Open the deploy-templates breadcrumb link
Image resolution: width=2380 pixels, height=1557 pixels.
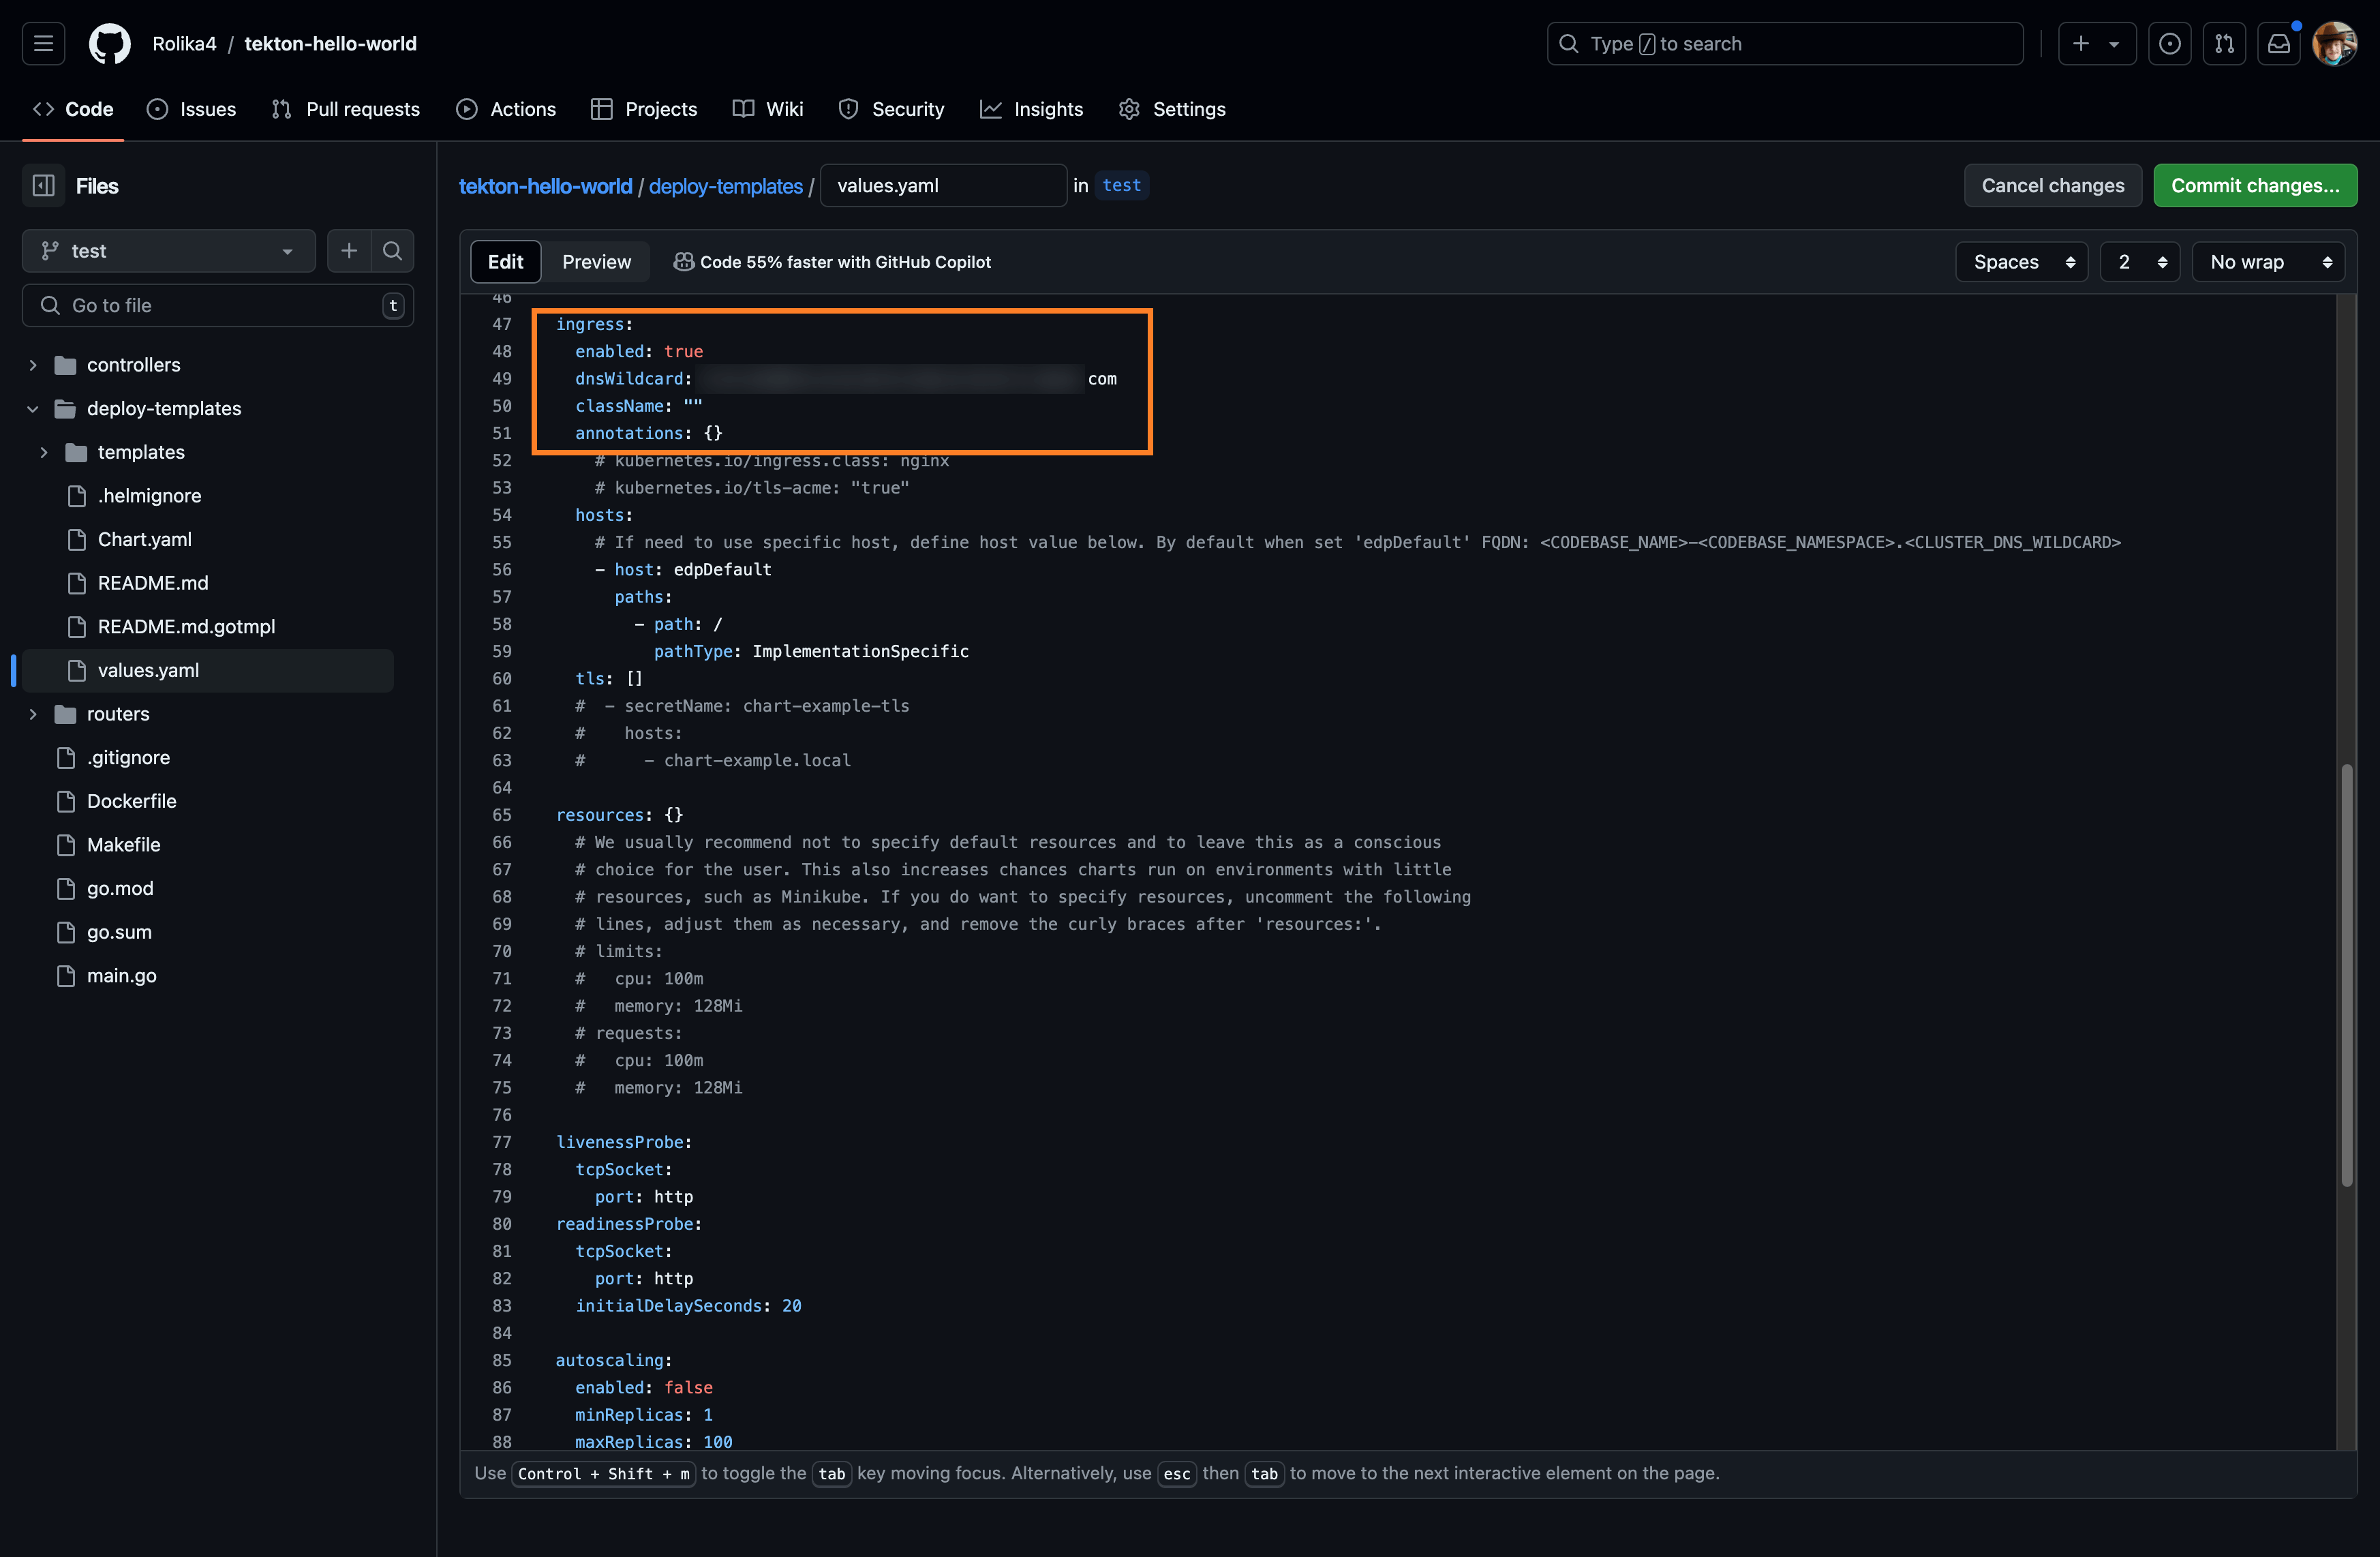click(x=725, y=186)
